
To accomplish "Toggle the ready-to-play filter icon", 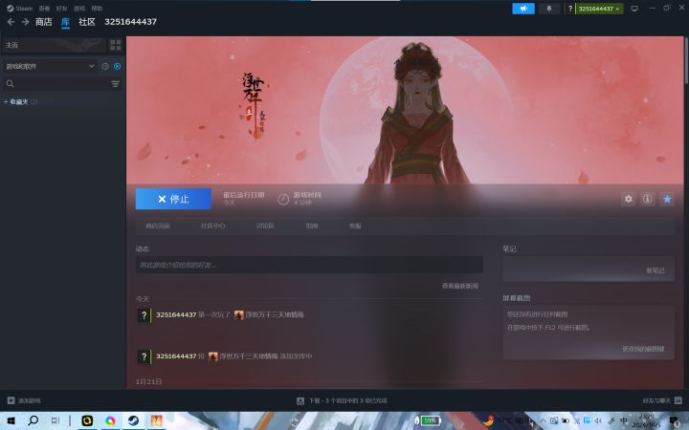I will pos(118,66).
